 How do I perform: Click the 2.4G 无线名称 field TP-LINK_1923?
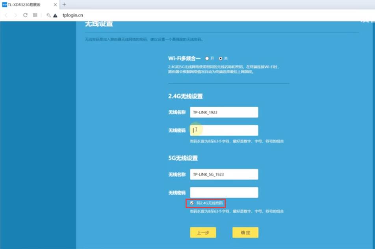click(224, 112)
